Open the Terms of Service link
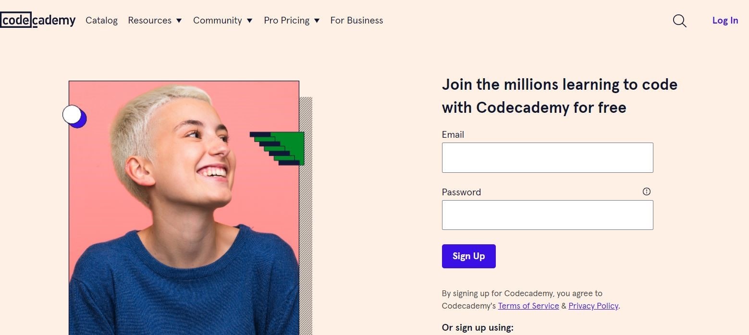 pyautogui.click(x=528, y=306)
